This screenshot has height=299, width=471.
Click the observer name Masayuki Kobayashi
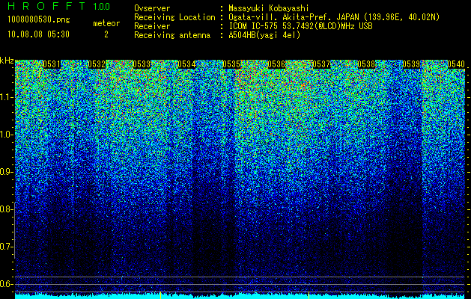(269, 8)
